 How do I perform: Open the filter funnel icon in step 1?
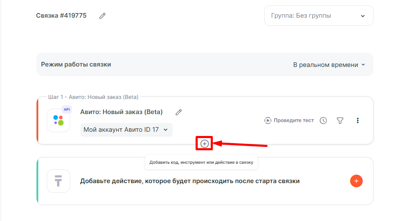coord(340,120)
